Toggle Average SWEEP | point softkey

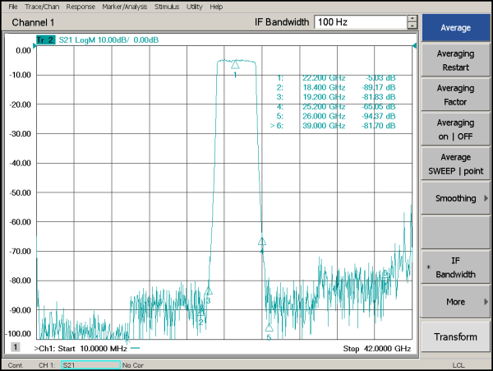(455, 164)
